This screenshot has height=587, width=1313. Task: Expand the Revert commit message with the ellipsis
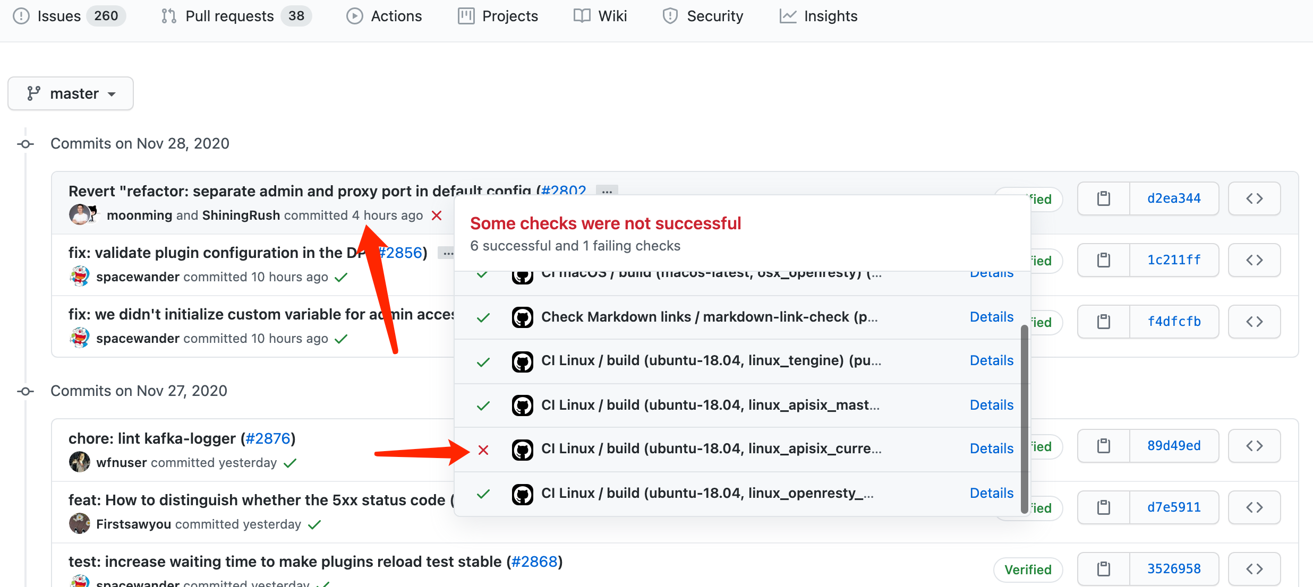point(606,191)
